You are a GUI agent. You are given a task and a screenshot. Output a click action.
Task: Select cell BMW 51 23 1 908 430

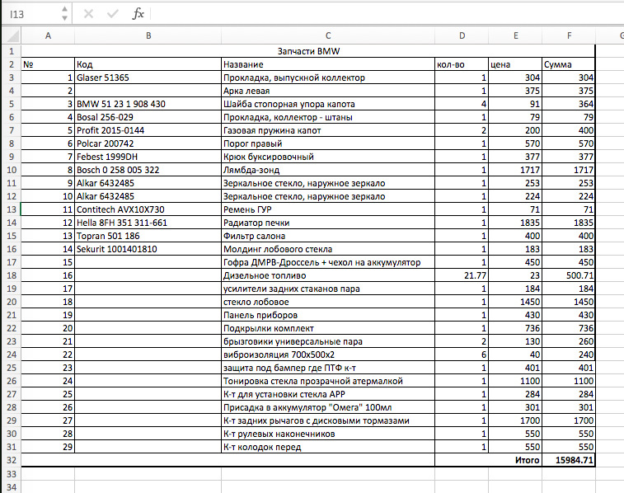pyautogui.click(x=148, y=104)
